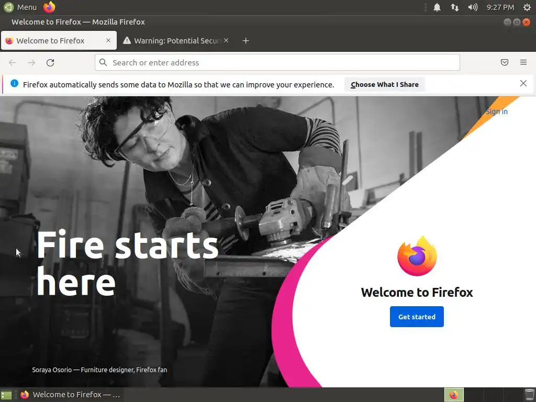Go forward using the forward arrow
Viewport: 536px width, 402px height.
[31, 63]
